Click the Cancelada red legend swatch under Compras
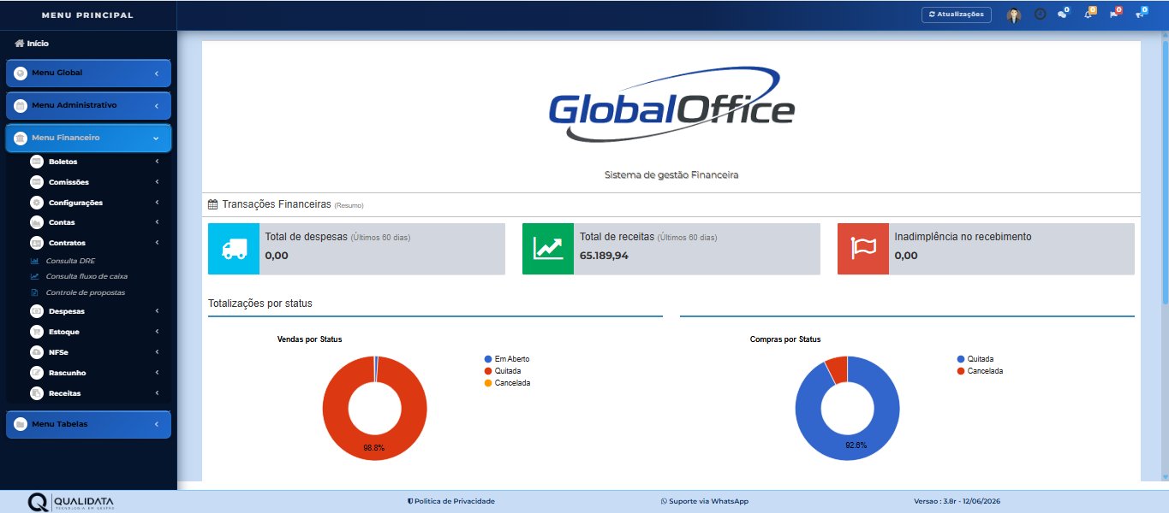Screen dimensions: 1169x513 click(961, 371)
